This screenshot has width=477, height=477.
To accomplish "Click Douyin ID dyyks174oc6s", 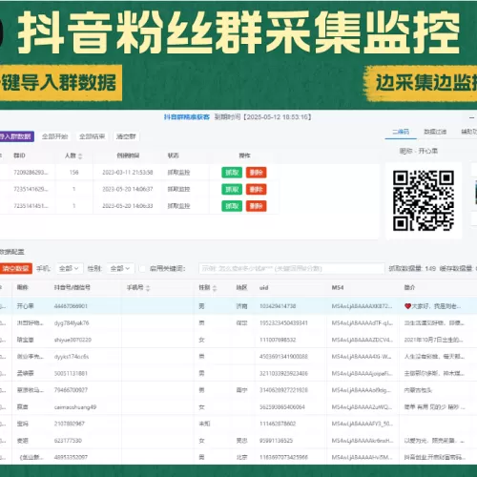I will [x=72, y=357].
